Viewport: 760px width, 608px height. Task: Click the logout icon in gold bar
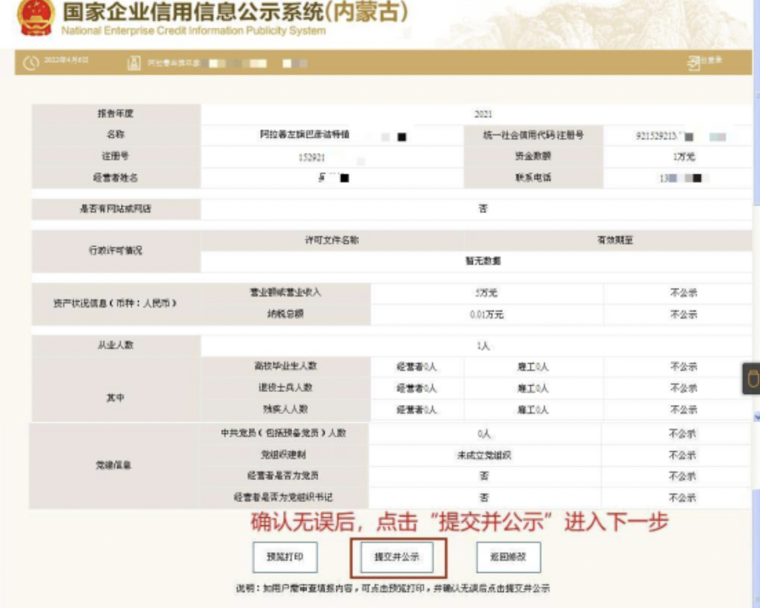(x=694, y=62)
